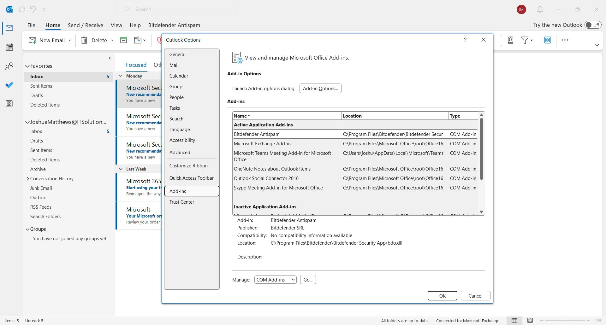The image size is (606, 325).
Task: Click the Archive box icon in ribbon
Action: (x=124, y=40)
